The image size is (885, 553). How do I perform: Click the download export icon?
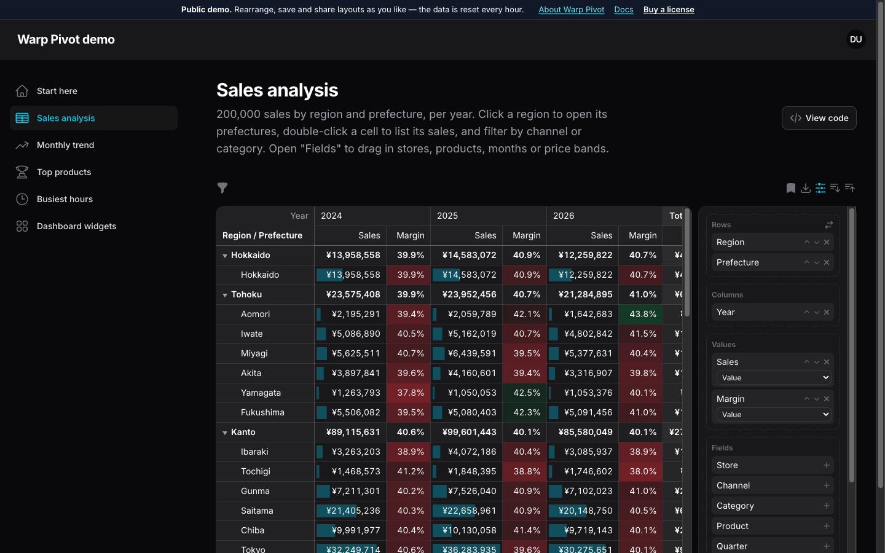(806, 188)
